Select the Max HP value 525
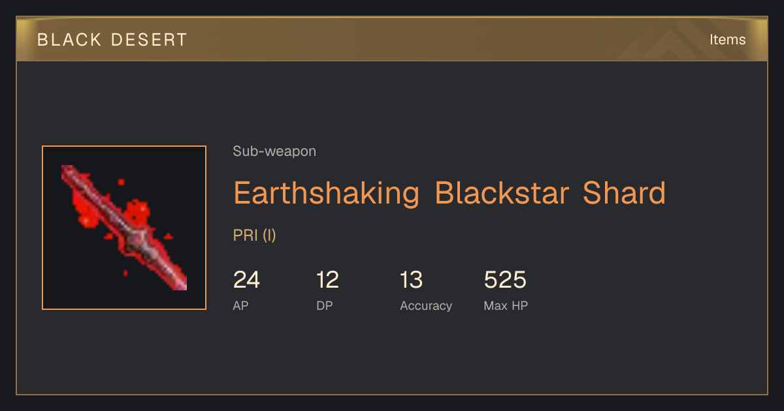 pyautogui.click(x=505, y=280)
